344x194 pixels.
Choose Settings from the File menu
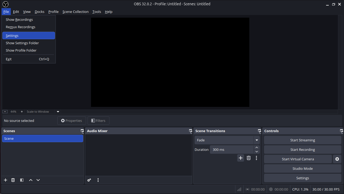28,36
